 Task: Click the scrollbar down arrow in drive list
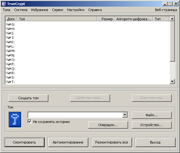pyautogui.click(x=172, y=82)
